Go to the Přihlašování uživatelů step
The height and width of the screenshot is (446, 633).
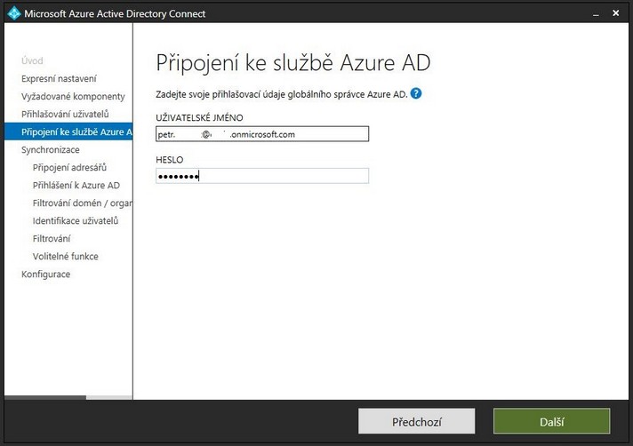pyautogui.click(x=65, y=114)
